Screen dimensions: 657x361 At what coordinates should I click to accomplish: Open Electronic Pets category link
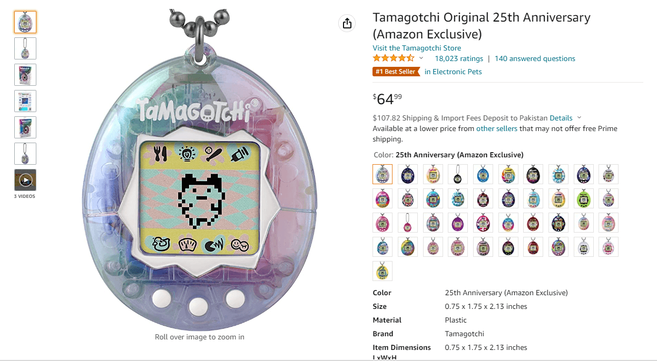[453, 72]
